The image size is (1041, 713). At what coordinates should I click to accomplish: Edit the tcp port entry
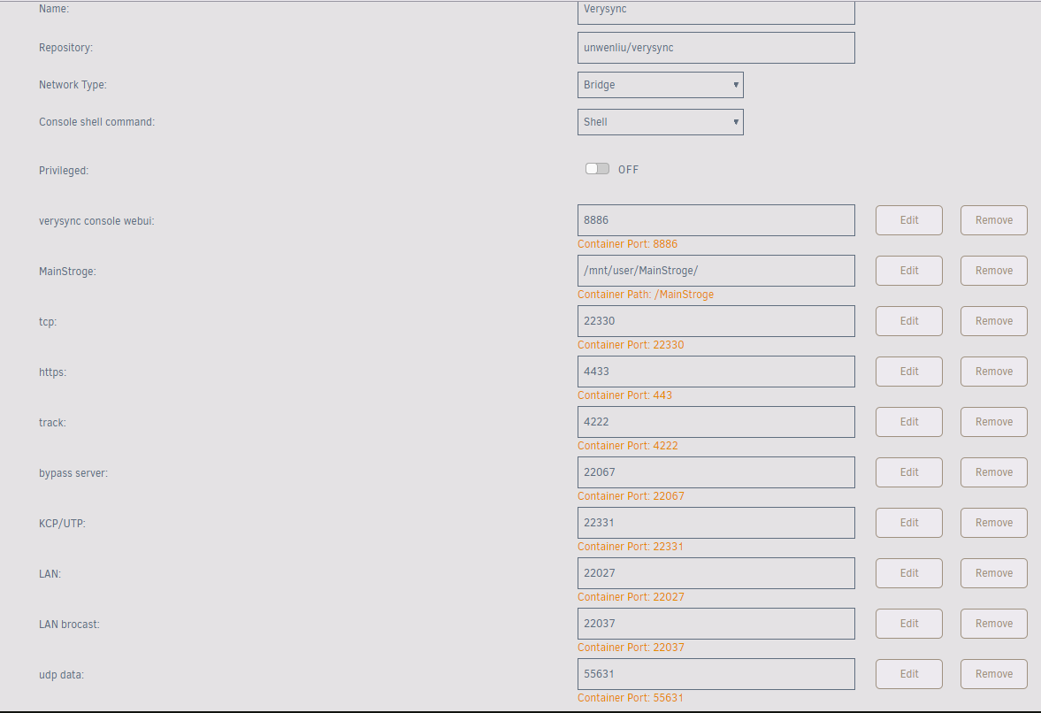click(x=908, y=321)
